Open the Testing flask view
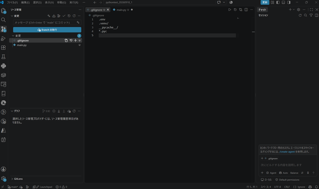This screenshot has width=319, height=189. (x=3, y=57)
